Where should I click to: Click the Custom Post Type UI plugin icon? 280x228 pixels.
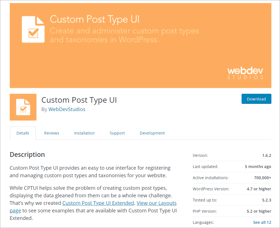coord(23,107)
